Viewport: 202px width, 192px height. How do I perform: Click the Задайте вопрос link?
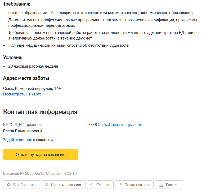(17, 140)
